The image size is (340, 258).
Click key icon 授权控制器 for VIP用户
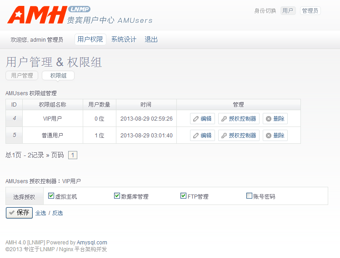click(224, 119)
